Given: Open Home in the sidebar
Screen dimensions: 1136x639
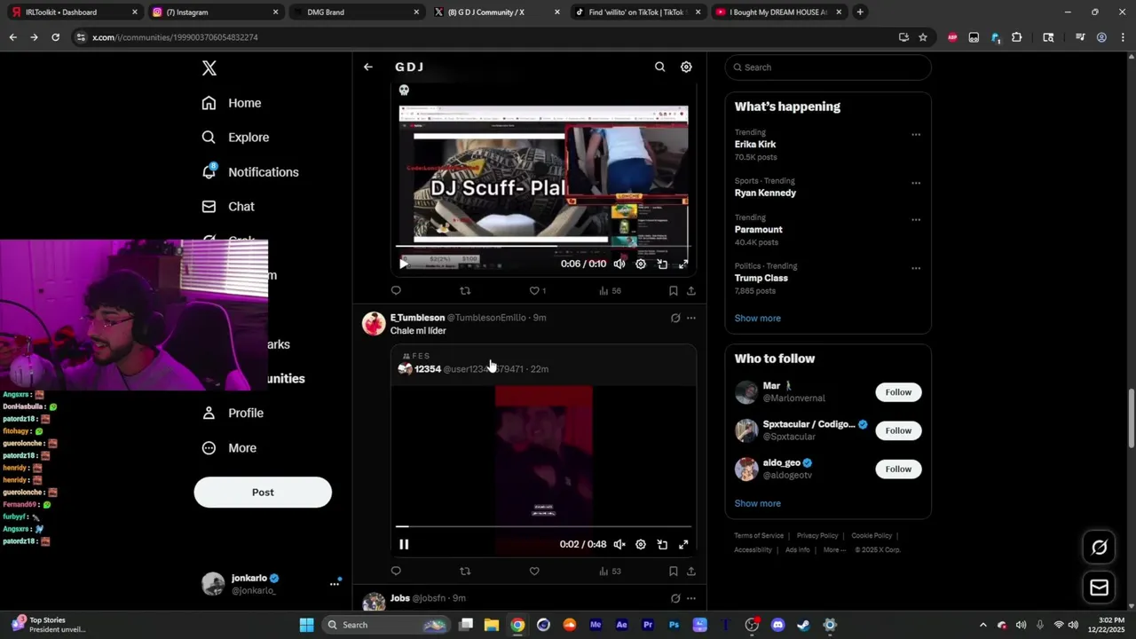Looking at the screenshot, I should (232, 103).
